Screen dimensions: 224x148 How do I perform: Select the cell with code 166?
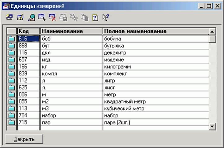[29, 67]
